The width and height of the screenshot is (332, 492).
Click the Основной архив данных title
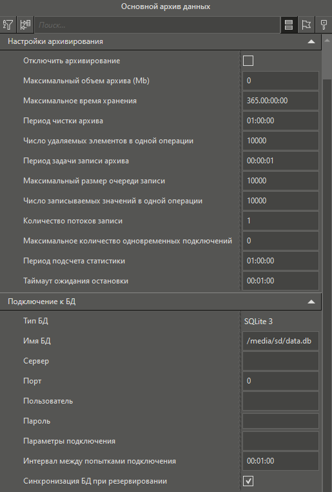point(166,6)
